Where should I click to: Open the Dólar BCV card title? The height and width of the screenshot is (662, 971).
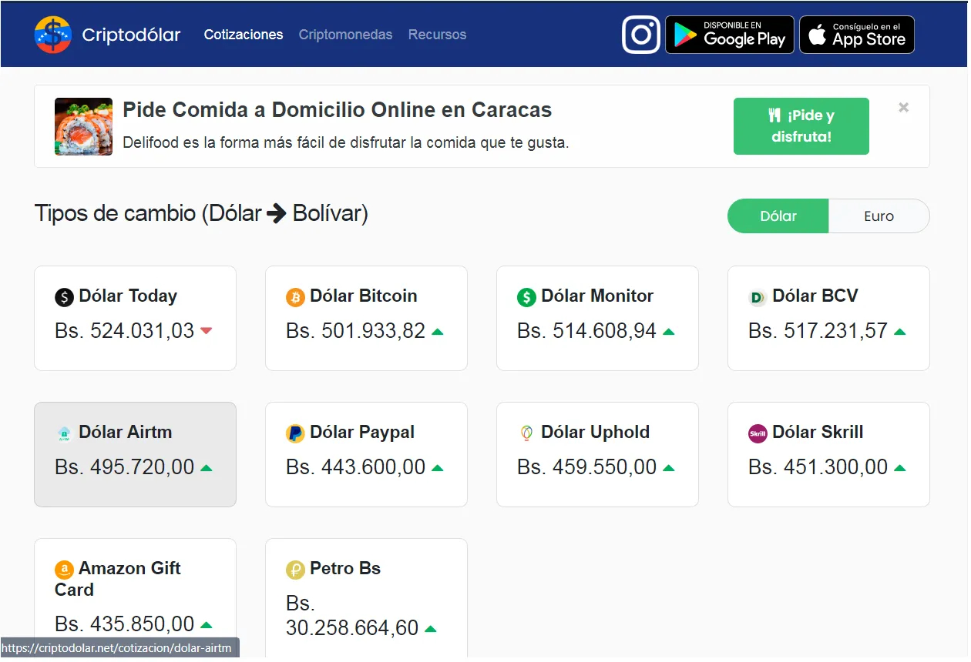tap(815, 296)
